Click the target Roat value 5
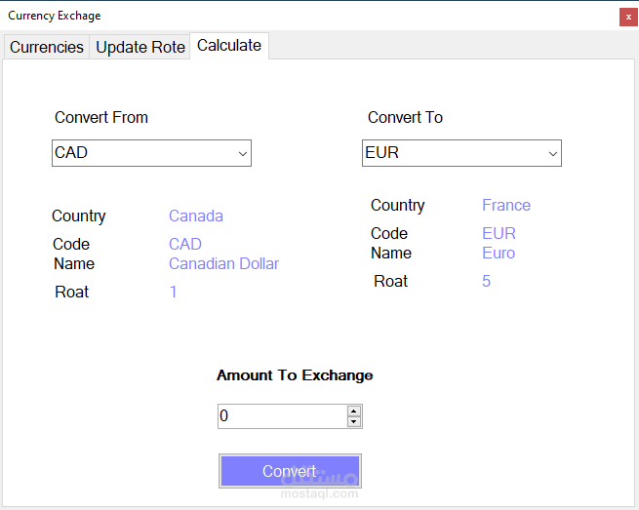639x510 pixels. pos(486,281)
